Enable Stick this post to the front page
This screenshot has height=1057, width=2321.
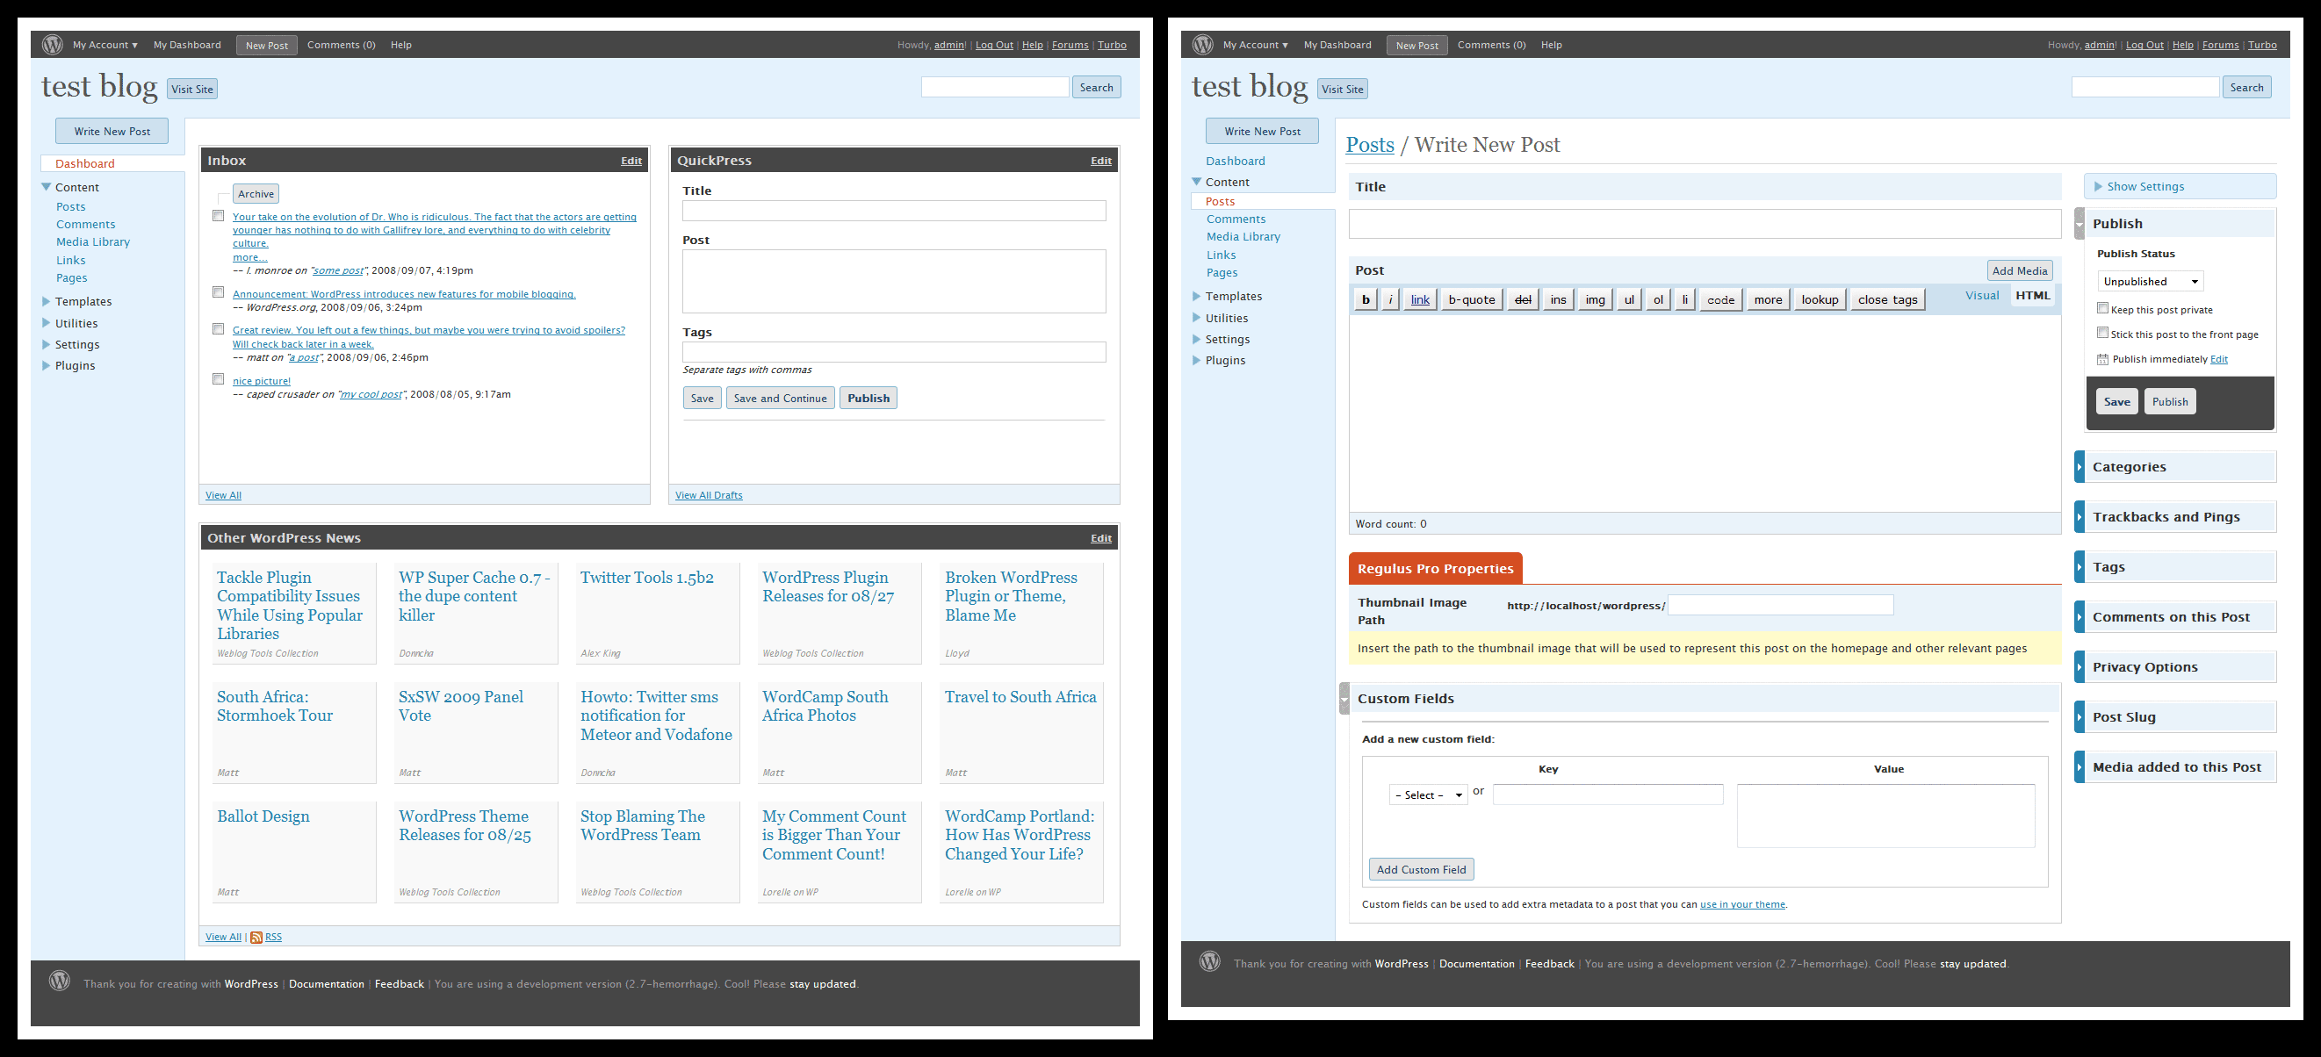2102,333
